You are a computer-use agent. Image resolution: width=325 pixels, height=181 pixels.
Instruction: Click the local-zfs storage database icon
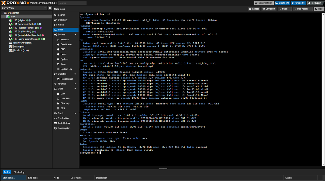click(x=11, y=50)
